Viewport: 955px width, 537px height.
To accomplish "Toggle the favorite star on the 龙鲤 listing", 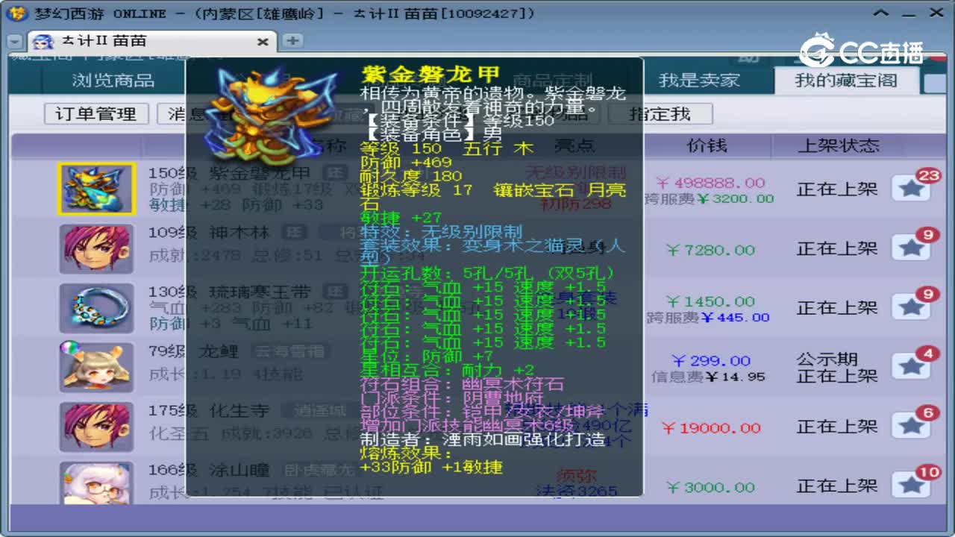I will coord(911,367).
